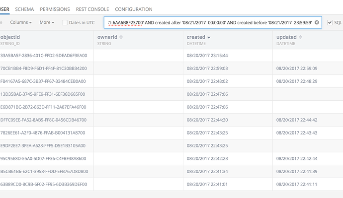This screenshot has height=198, width=343.
Task: Click the ownerId column header label
Action: (x=107, y=37)
